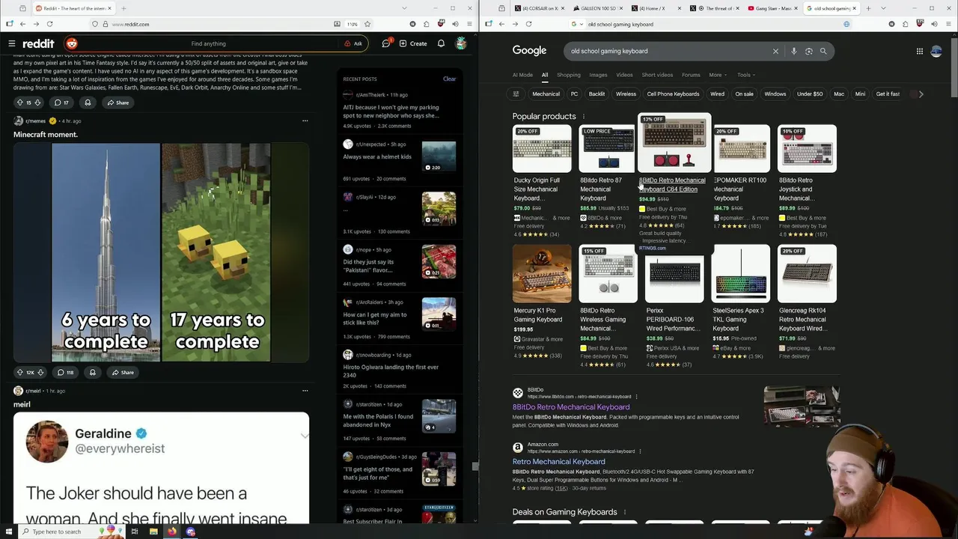Open Popular products info menu dots
Image resolution: width=958 pixels, height=539 pixels.
584,117
